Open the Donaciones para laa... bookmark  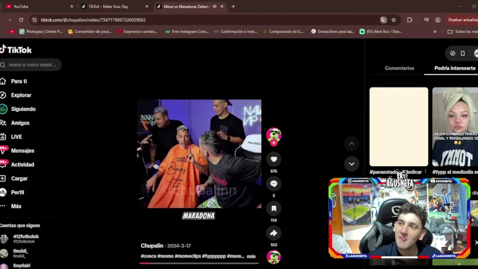333,31
